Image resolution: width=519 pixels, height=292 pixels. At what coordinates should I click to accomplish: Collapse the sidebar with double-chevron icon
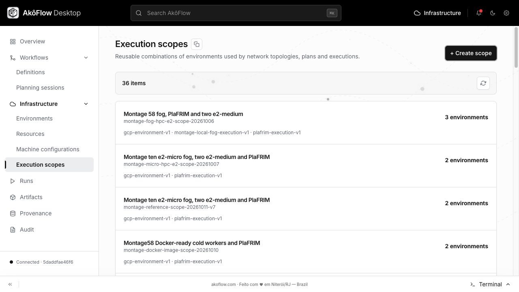[x=10, y=284]
